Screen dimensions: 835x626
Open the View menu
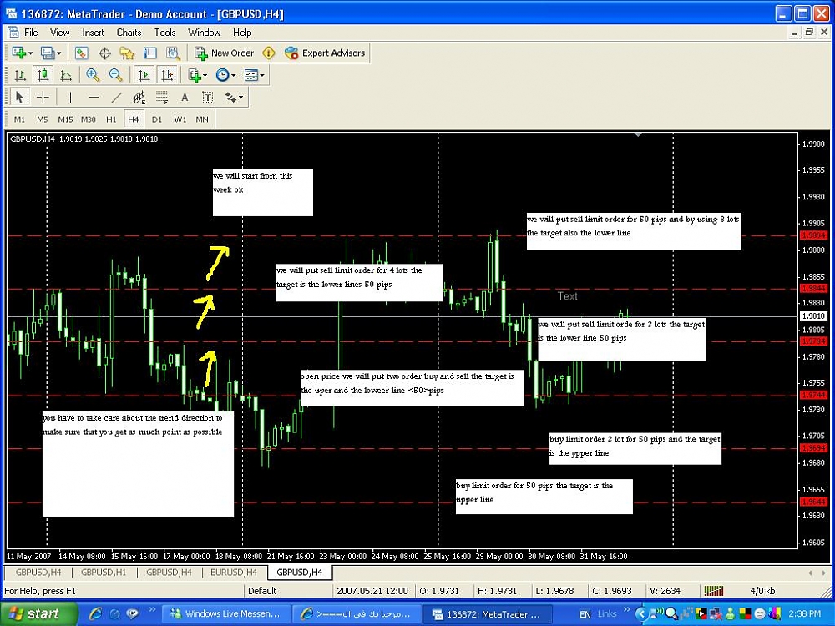(59, 33)
